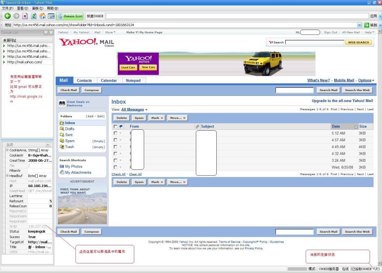Viewport: 382px width, 273px height.
Task: Check the 4:49 AM message checkbox
Action: (x=115, y=147)
